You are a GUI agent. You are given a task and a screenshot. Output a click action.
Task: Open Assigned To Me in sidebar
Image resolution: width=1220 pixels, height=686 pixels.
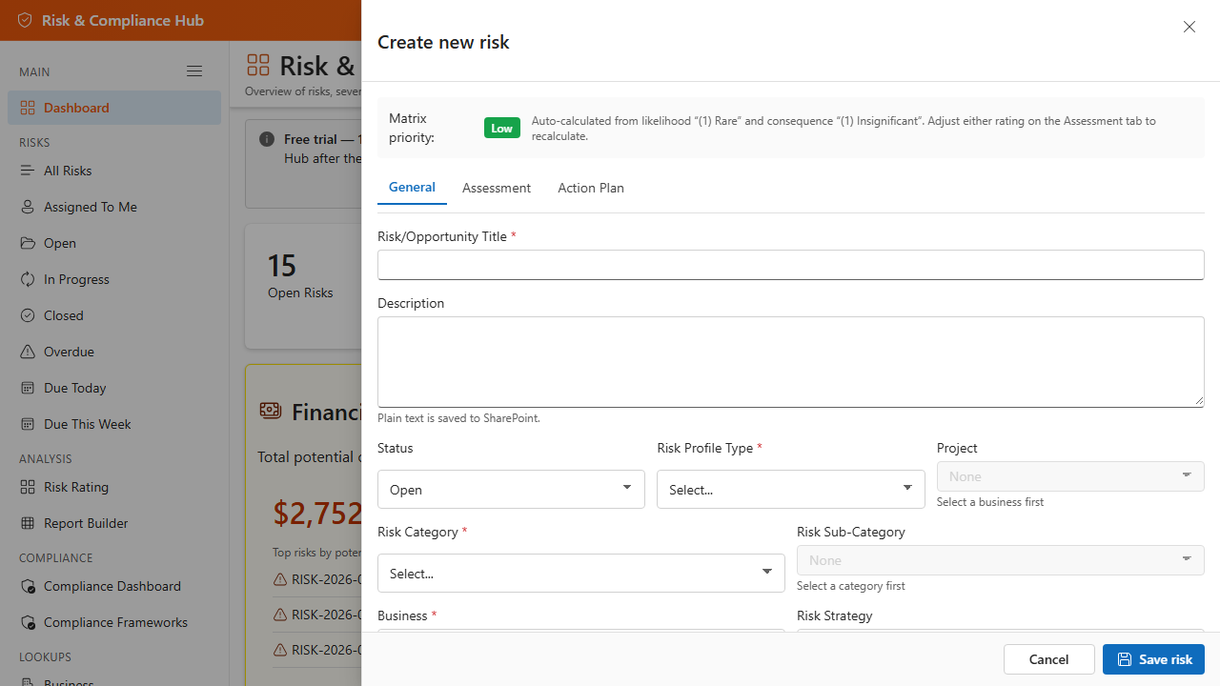(x=114, y=207)
